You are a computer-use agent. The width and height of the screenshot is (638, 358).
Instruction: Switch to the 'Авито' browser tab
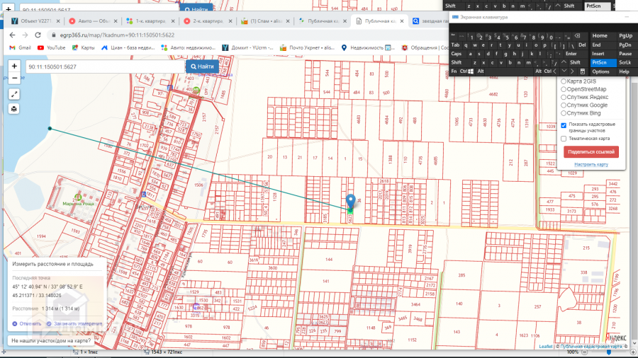[91, 21]
